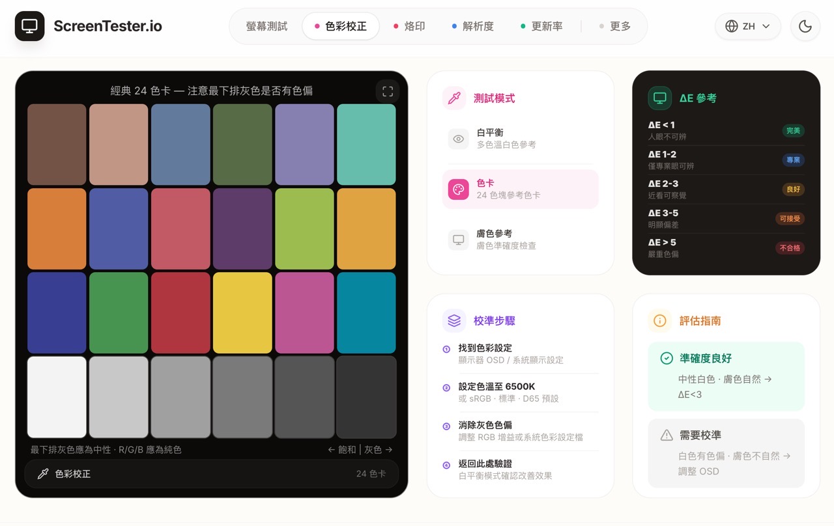
Task: Open the 更新率 tab
Action: coord(541,26)
